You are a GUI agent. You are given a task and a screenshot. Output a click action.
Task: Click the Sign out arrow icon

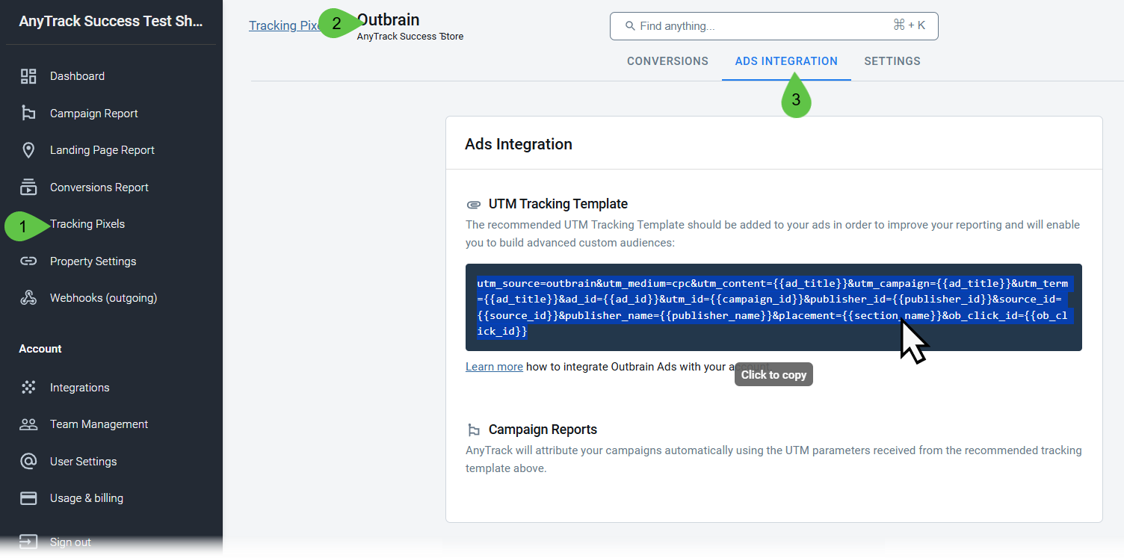28,542
